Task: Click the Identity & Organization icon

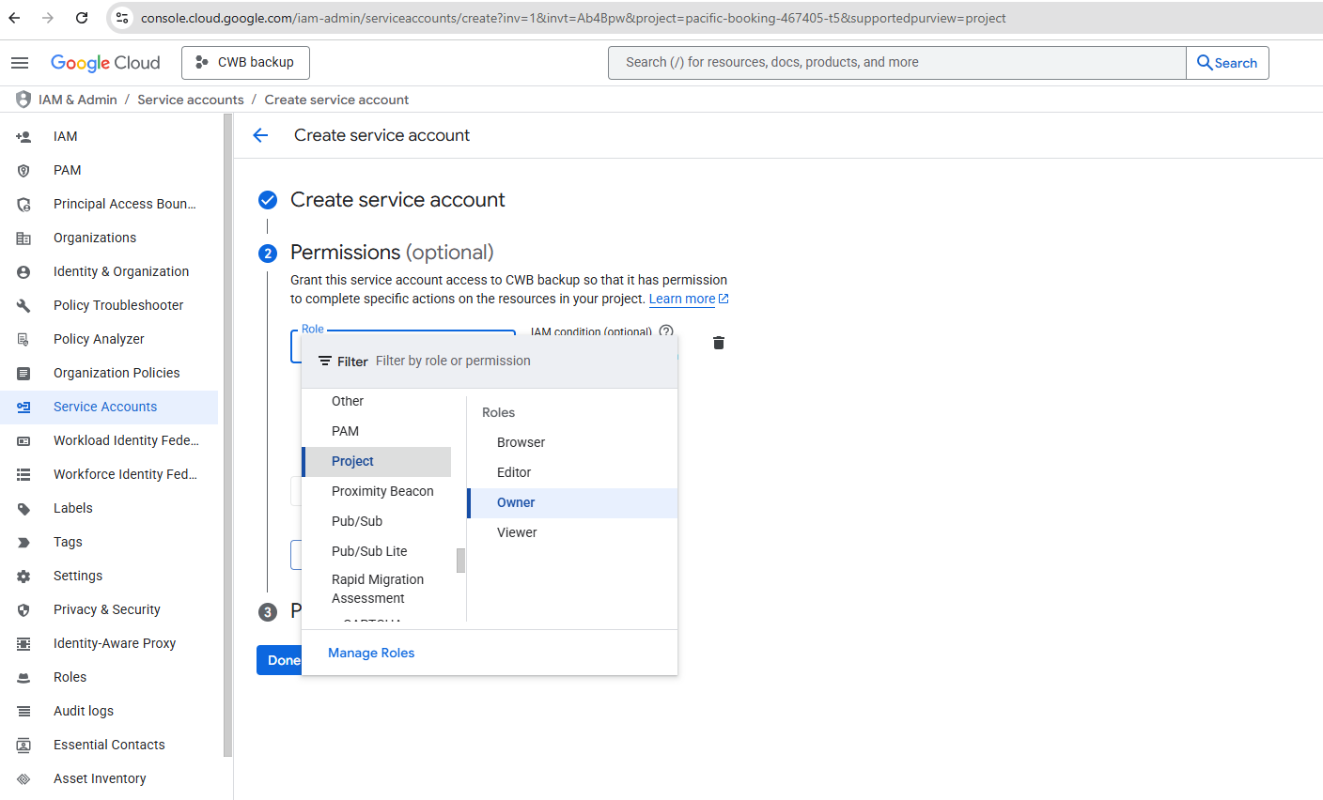Action: [x=23, y=271]
